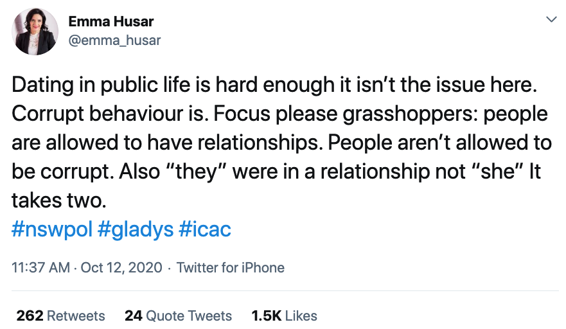Open the #nswpol hashtag
Viewport: 566px width, 329px height.
pyautogui.click(x=52, y=229)
